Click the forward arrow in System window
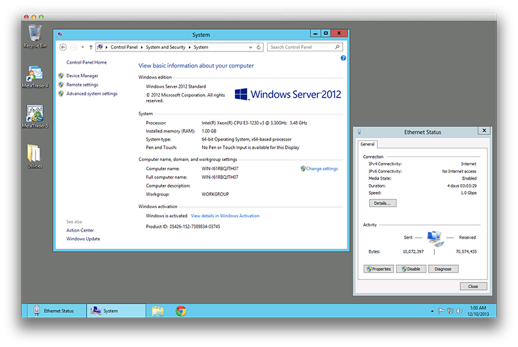 (74, 47)
